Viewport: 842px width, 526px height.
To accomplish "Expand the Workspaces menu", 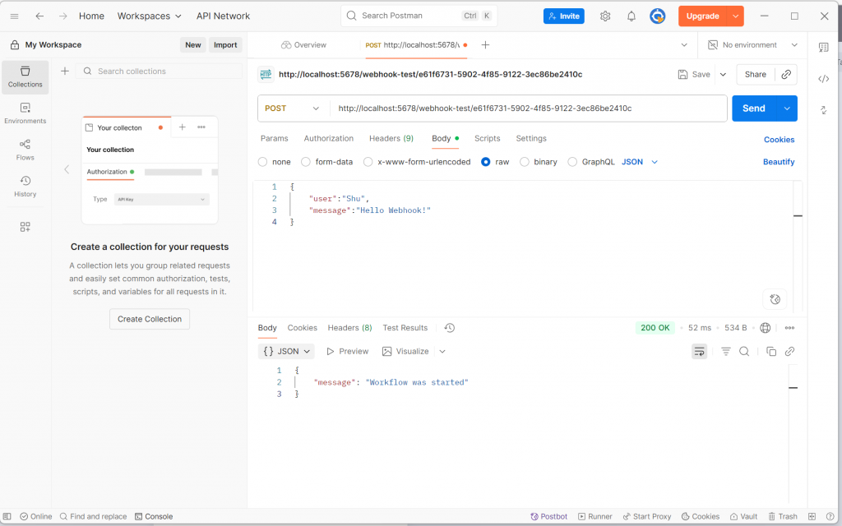I will coord(150,16).
